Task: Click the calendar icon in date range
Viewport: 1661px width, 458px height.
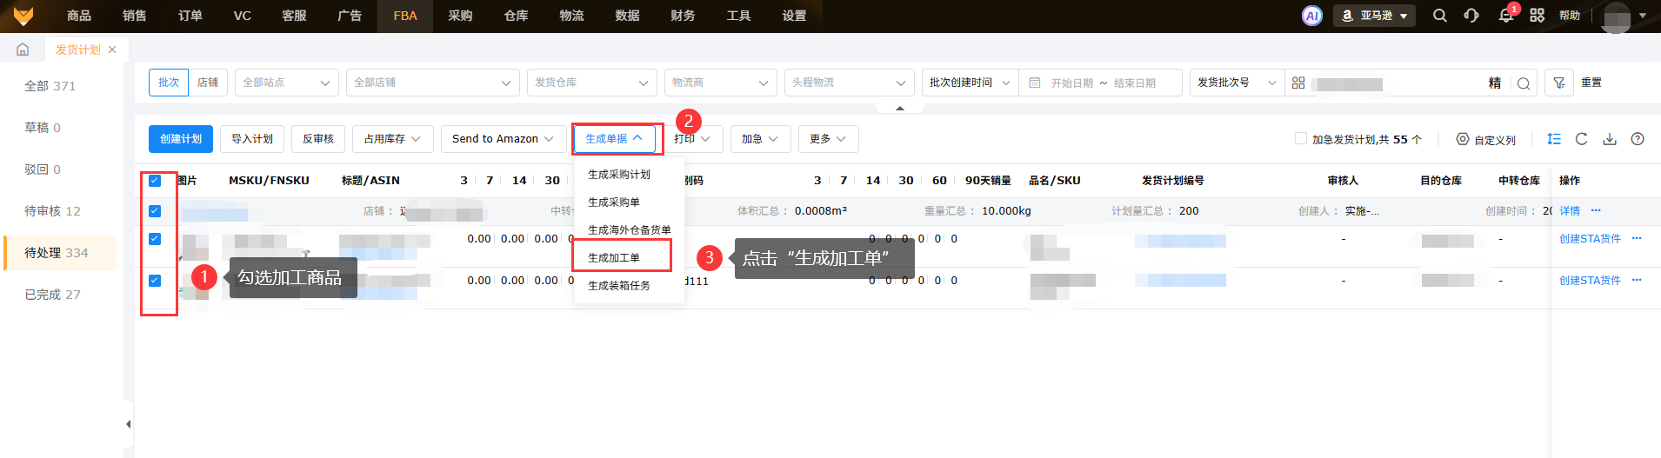Action: pos(1035,83)
